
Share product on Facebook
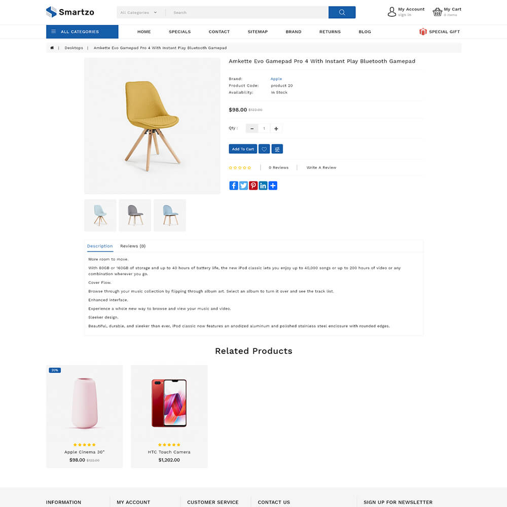point(233,186)
